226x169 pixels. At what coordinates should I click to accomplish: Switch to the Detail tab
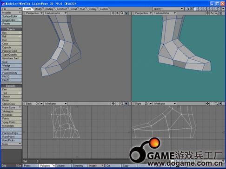tap(73, 9)
